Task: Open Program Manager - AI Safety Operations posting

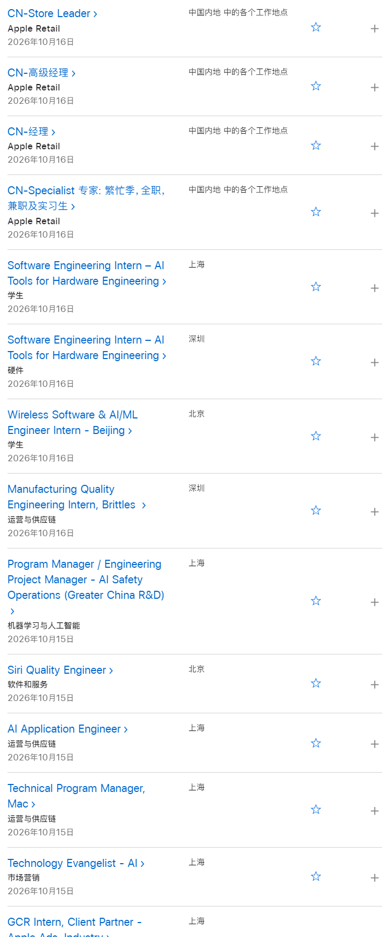Action: click(86, 587)
